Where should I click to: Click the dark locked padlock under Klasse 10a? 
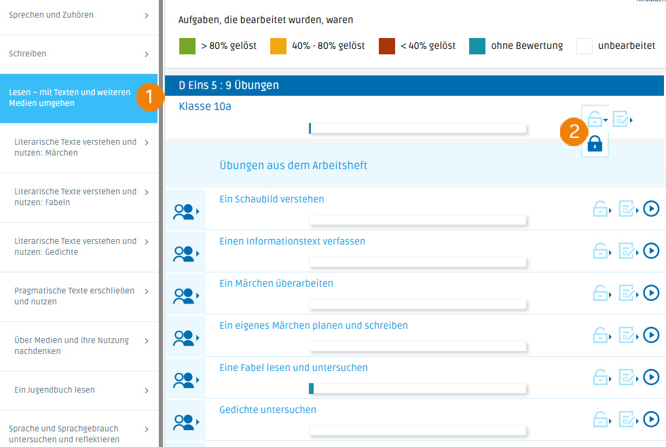click(x=595, y=144)
